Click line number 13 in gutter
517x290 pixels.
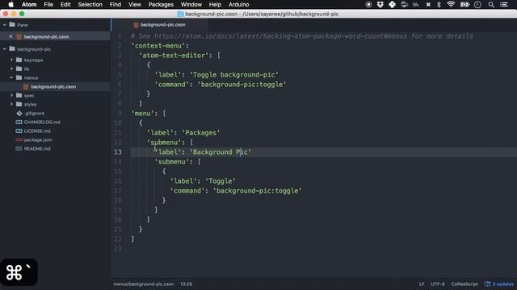tap(118, 152)
